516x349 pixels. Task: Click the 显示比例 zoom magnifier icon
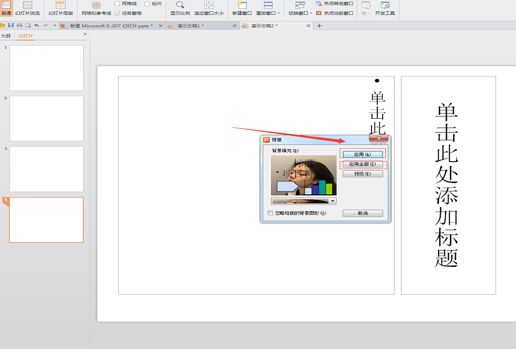(180, 5)
